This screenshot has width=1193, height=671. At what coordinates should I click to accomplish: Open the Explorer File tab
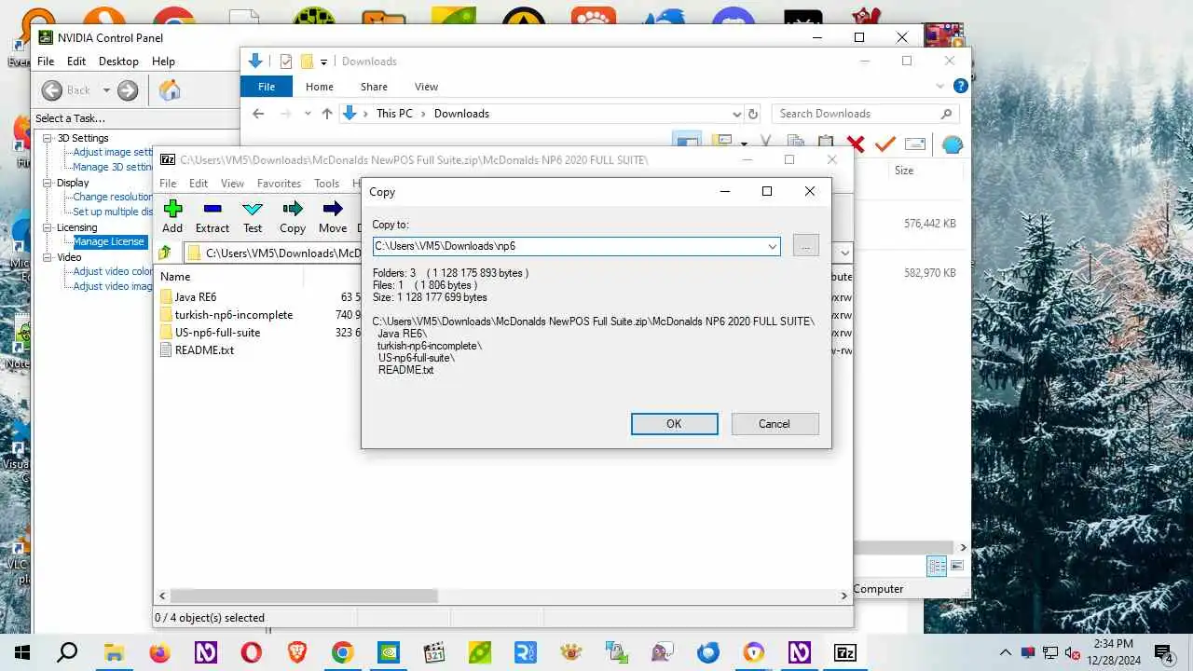click(267, 87)
